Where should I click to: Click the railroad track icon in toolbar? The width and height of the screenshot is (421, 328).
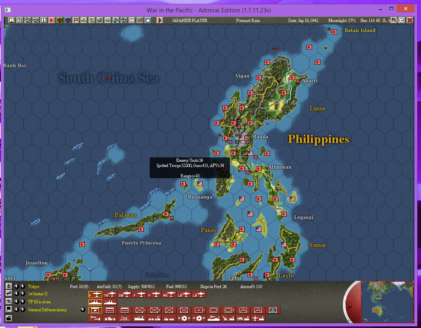tap(140, 20)
